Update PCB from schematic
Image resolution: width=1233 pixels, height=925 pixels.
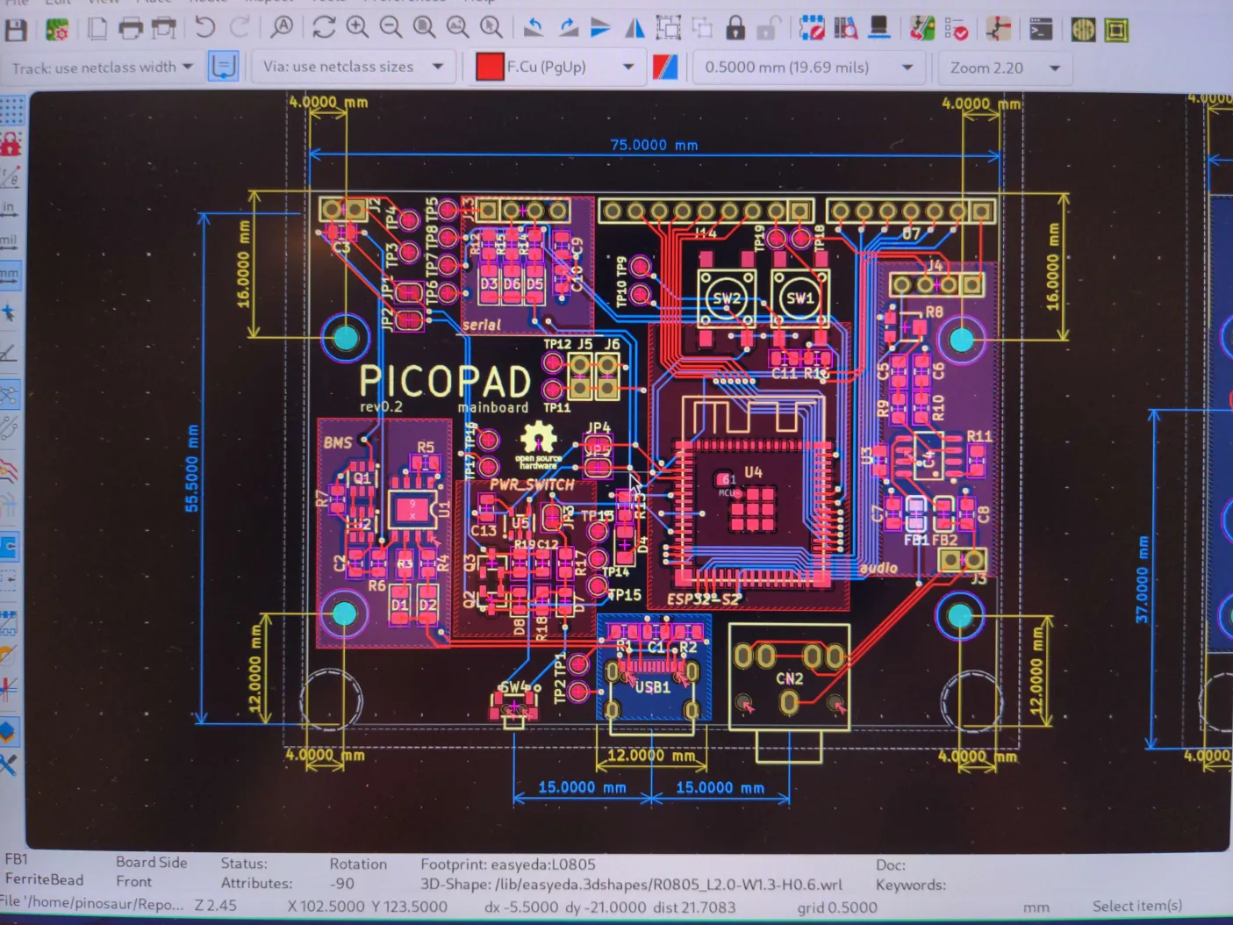(x=921, y=30)
